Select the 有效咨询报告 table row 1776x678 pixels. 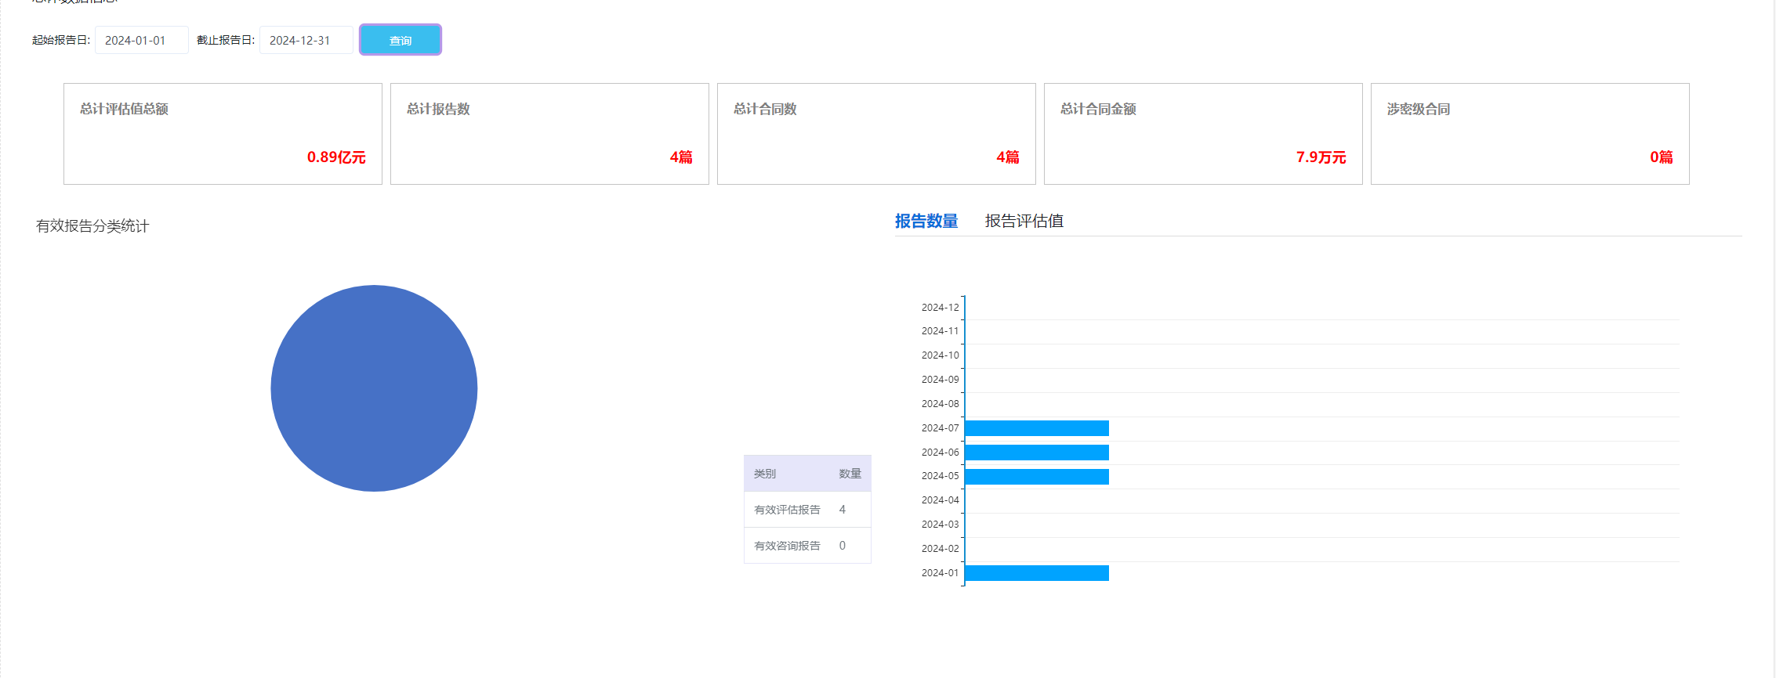(x=807, y=546)
